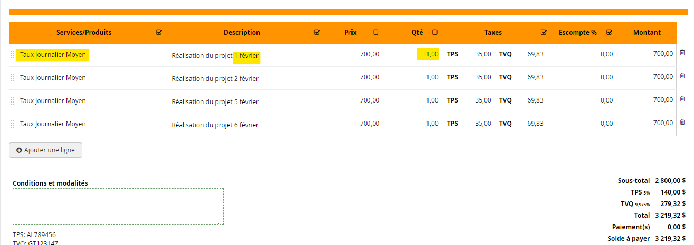Select Taux Journalier Moyen in 6 février row

[x=53, y=124]
